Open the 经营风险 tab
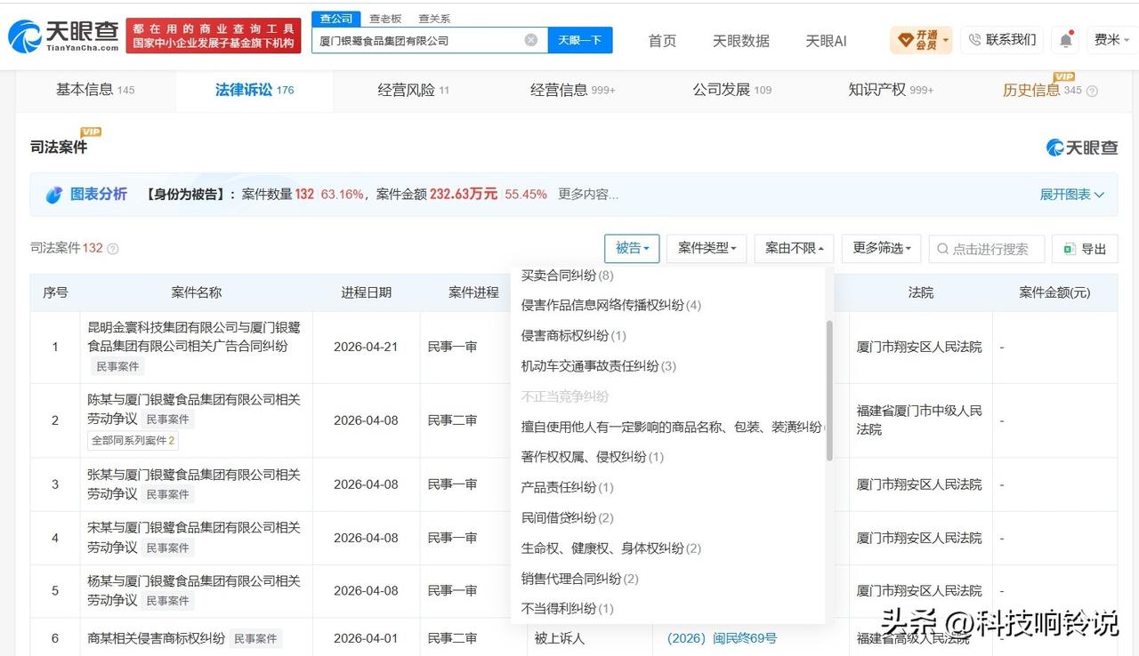 point(413,90)
